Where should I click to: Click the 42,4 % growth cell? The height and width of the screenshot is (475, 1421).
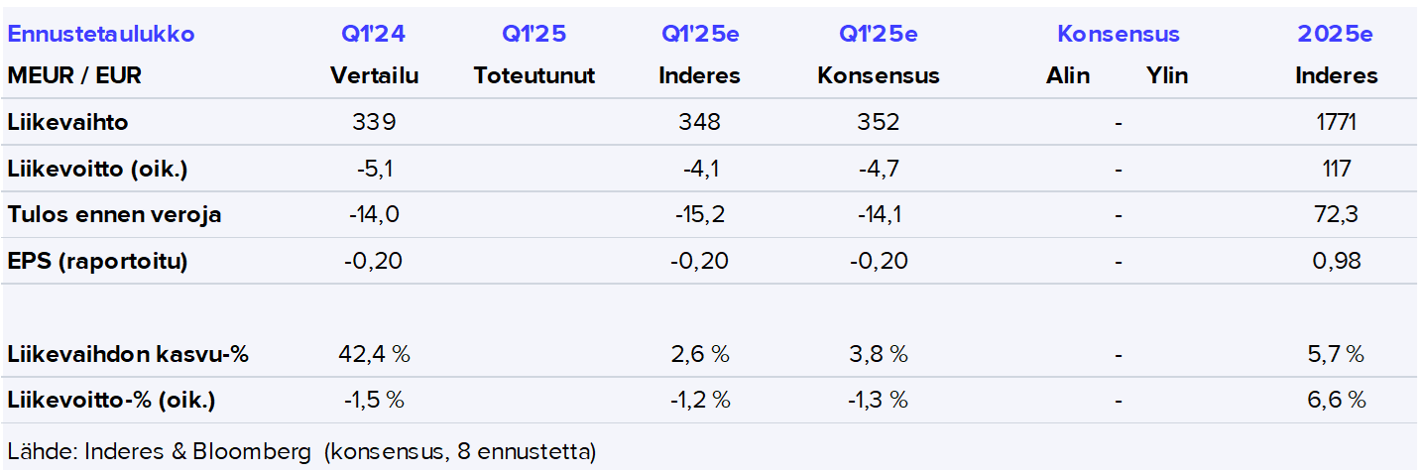tap(374, 354)
